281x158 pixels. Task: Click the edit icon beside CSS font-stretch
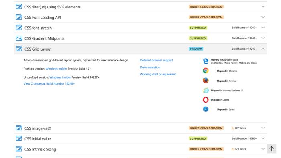[19, 28]
